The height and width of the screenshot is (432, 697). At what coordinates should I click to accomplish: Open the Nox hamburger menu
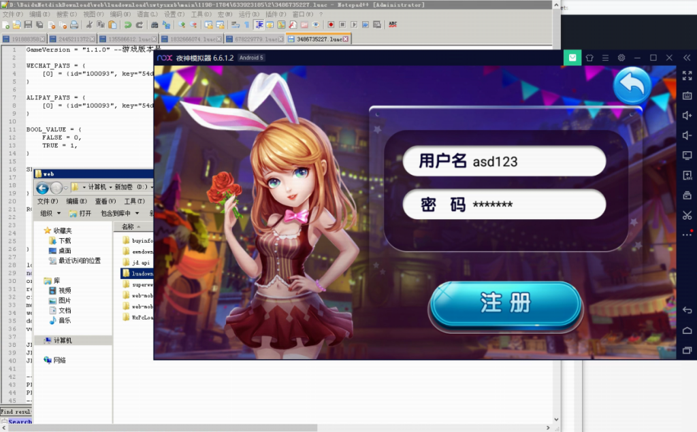pos(605,58)
